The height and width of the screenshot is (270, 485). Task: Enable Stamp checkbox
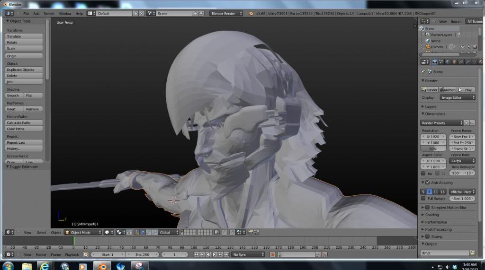428,236
